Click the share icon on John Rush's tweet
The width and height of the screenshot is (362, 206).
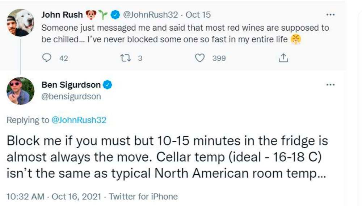tap(284, 58)
